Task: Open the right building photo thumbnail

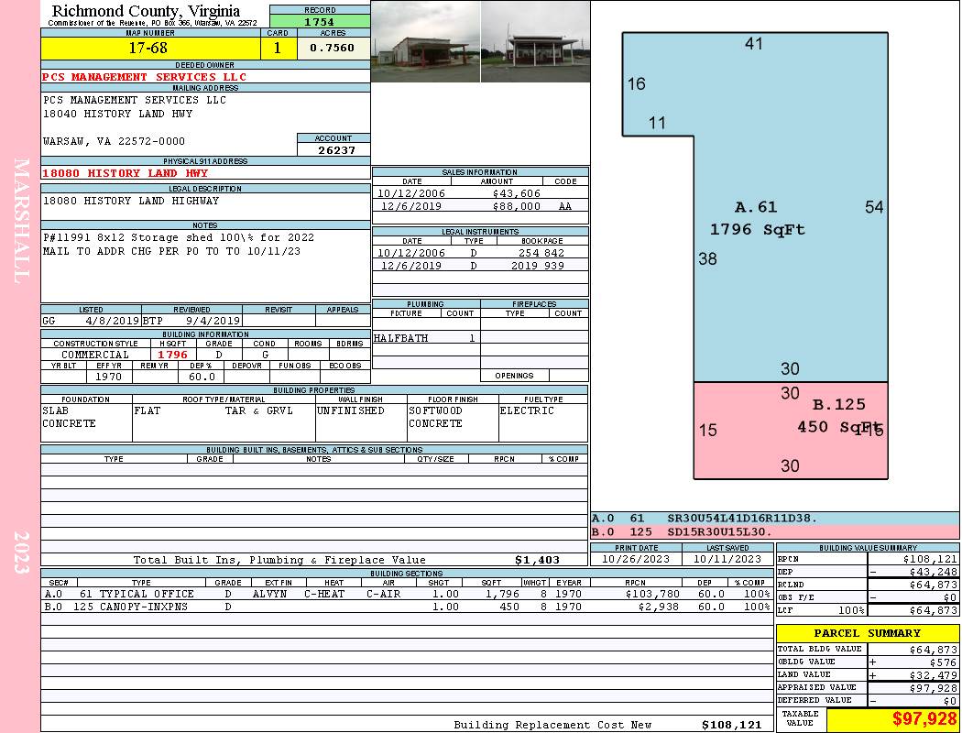Action: [535, 41]
